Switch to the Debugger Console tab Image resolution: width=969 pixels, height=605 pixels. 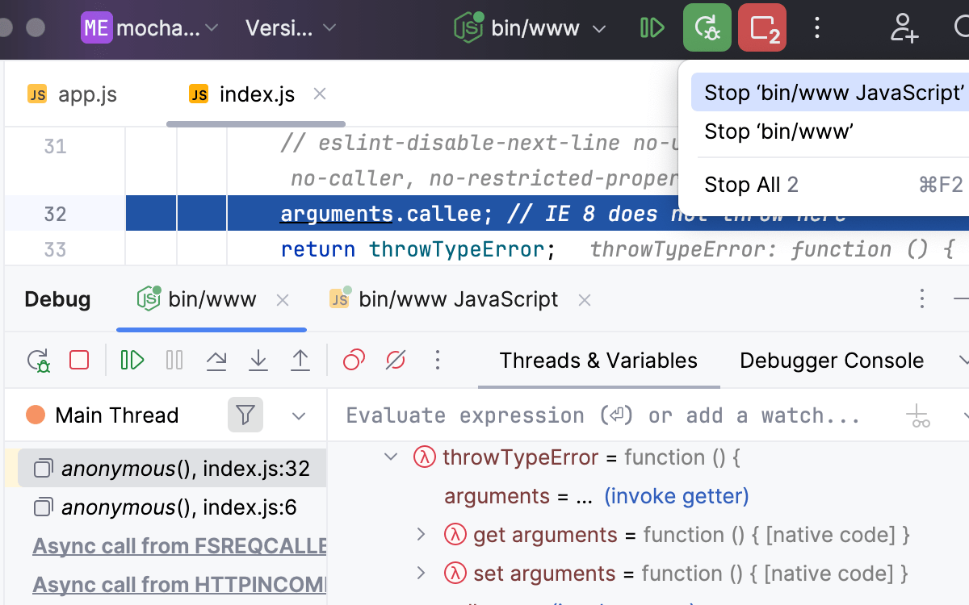(831, 361)
